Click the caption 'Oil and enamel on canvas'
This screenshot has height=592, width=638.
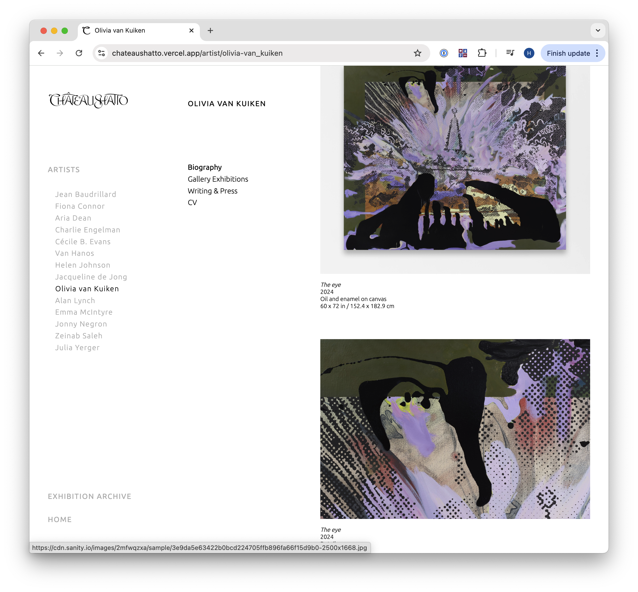[x=353, y=299]
